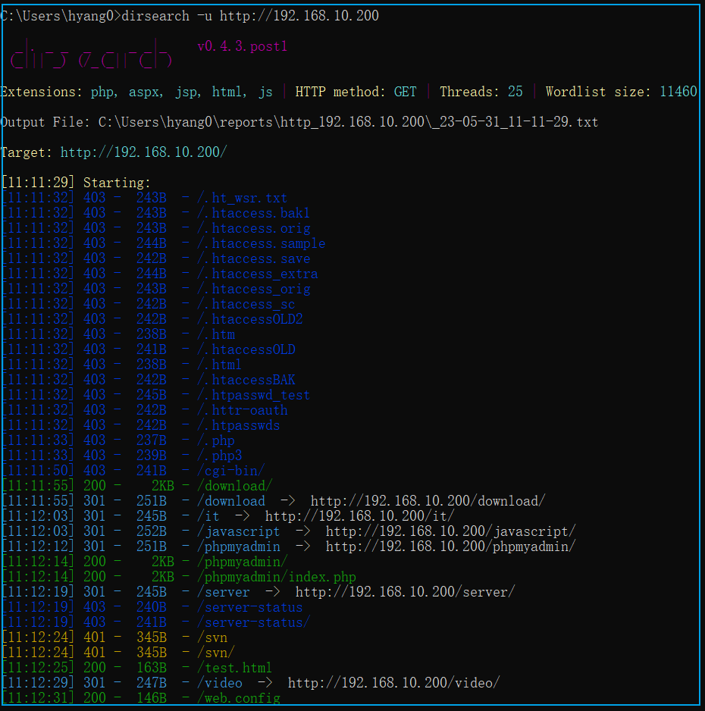Click the Wordlist size value 11460
Viewport: 705px width, 711px height.
click(x=678, y=92)
